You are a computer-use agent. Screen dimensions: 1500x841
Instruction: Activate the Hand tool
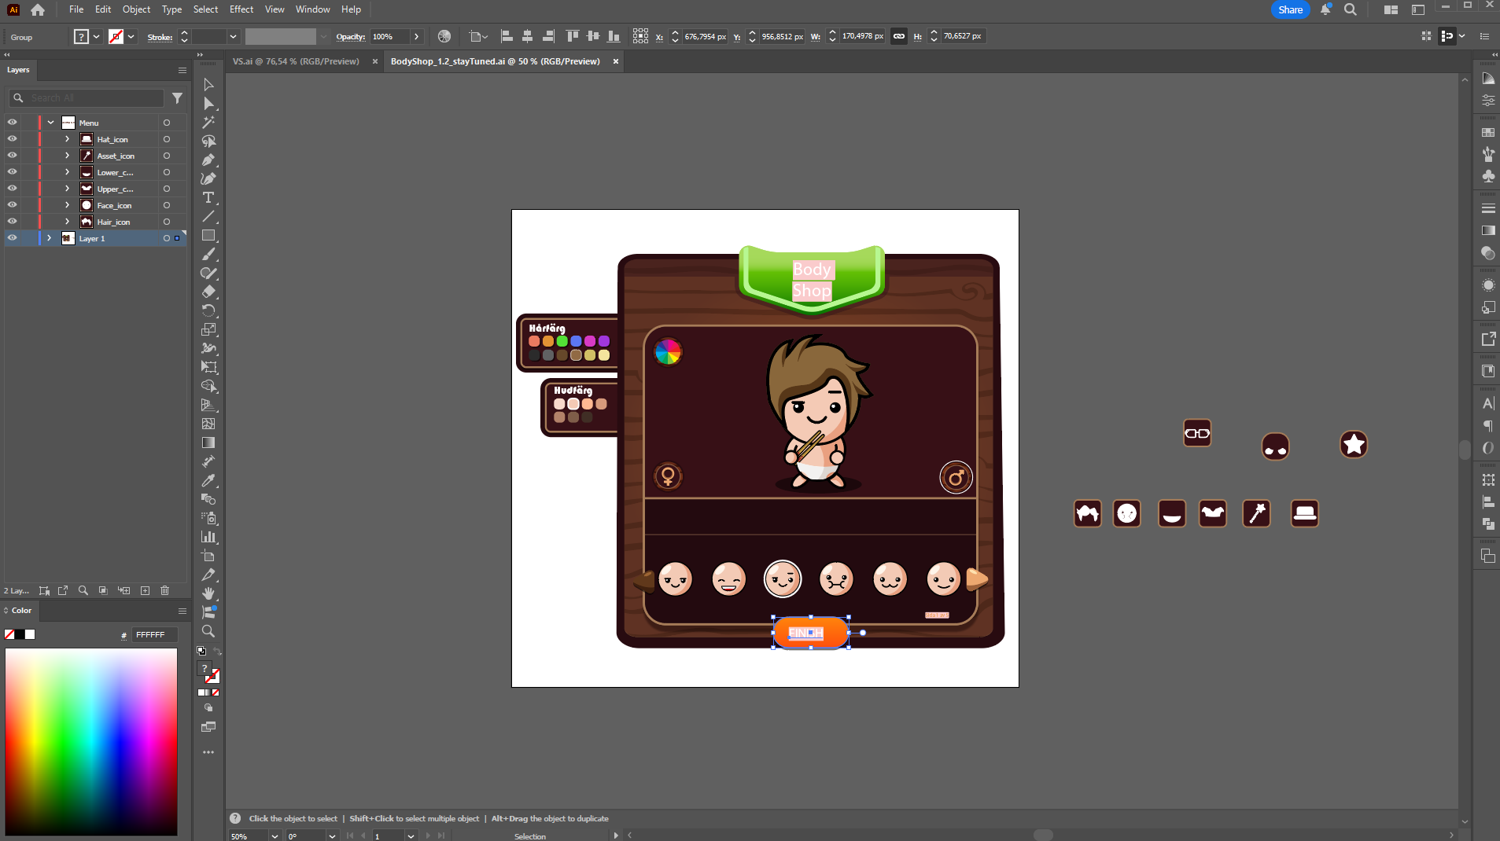[208, 593]
